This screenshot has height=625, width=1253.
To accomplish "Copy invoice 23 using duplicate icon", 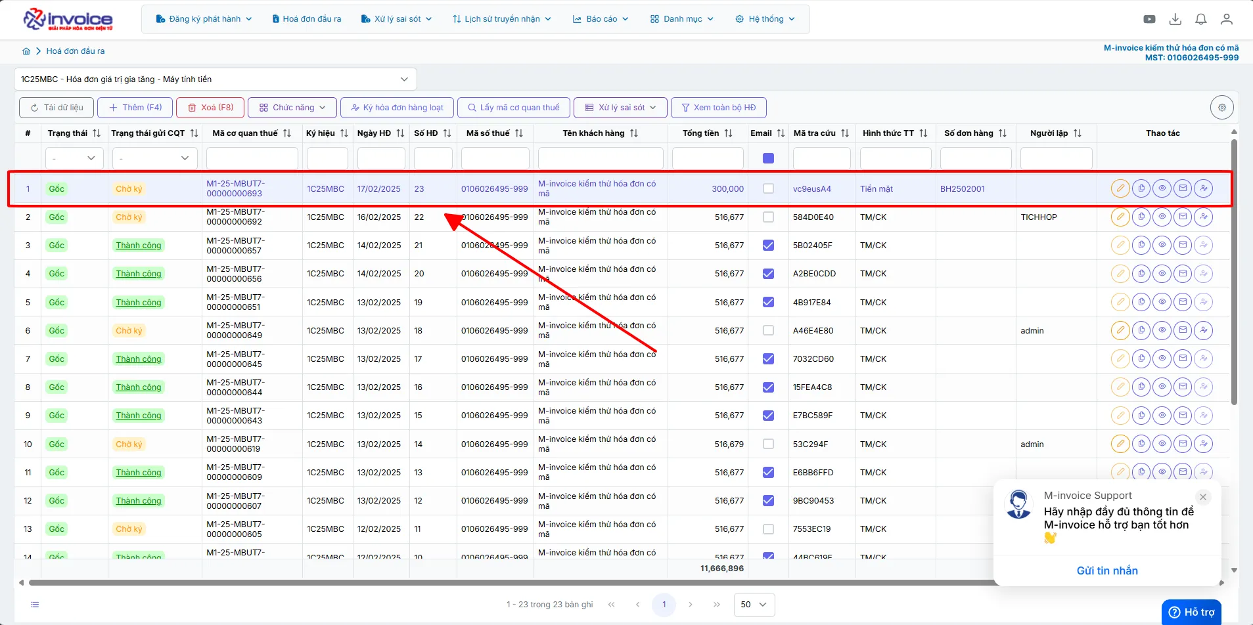I will point(1141,188).
